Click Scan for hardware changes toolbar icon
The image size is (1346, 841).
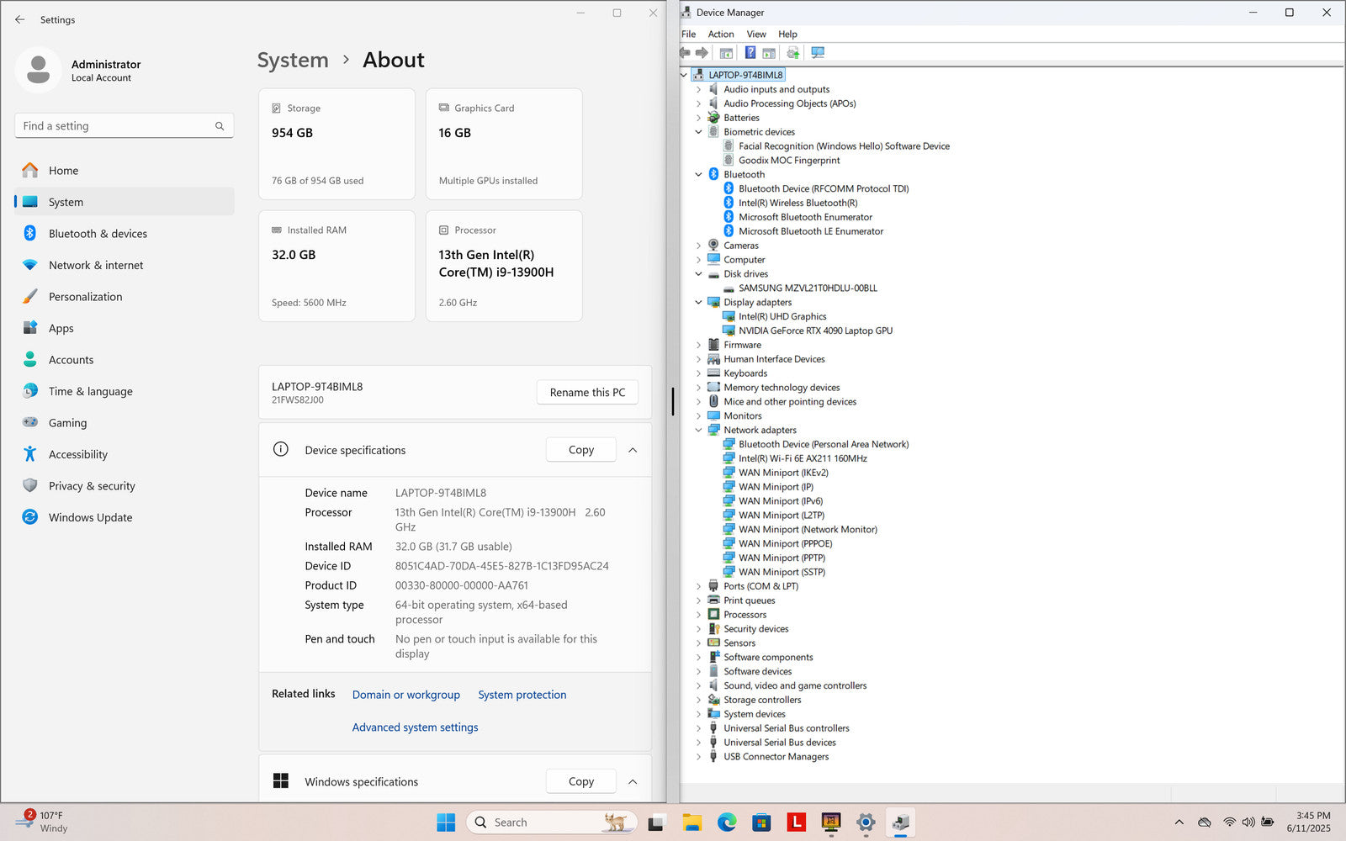817,53
